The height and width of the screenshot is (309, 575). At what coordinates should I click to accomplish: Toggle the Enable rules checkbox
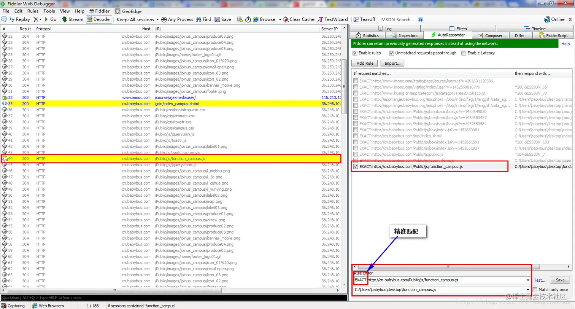point(355,53)
